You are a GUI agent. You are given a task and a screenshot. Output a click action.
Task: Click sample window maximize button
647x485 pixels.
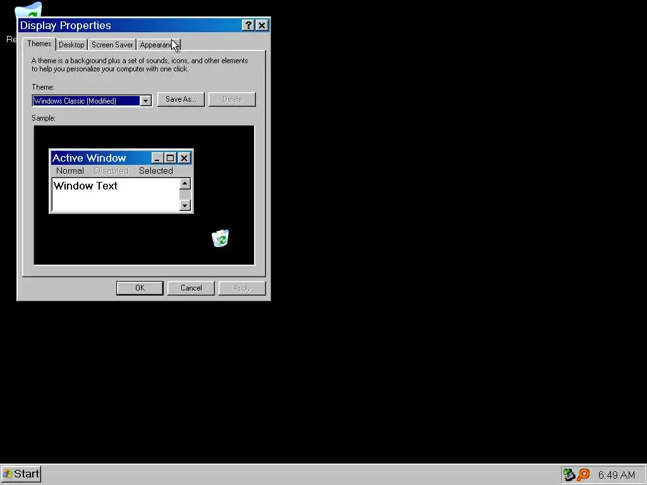click(x=170, y=158)
